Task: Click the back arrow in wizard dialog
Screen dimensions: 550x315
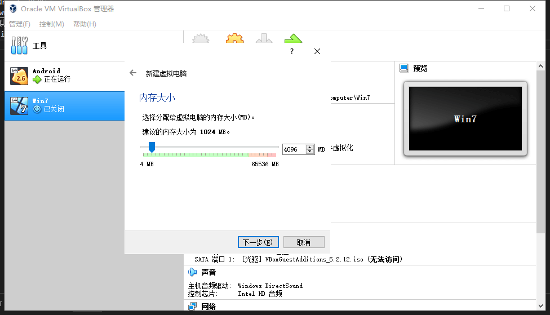Action: point(133,73)
